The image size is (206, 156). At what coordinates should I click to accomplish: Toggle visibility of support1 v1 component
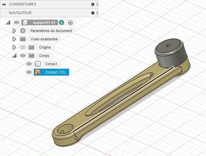pos(17,22)
